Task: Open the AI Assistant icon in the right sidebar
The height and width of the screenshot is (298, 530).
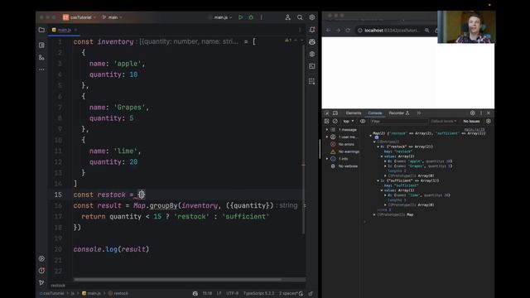Action: click(312, 41)
